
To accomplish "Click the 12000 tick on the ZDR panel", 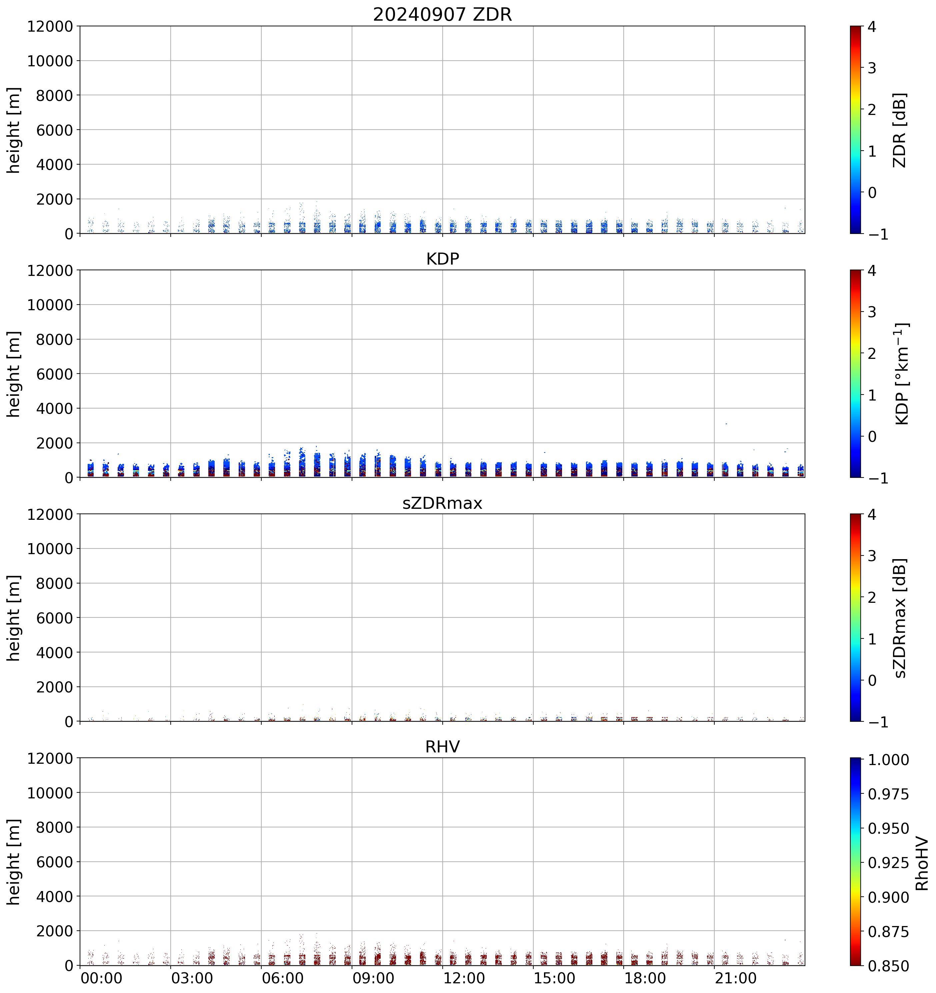I will point(50,26).
